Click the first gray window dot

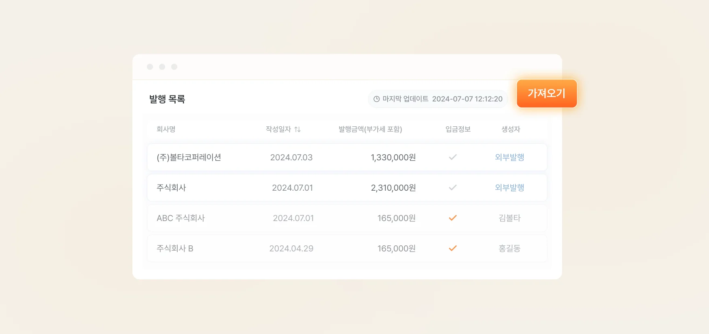(x=150, y=67)
